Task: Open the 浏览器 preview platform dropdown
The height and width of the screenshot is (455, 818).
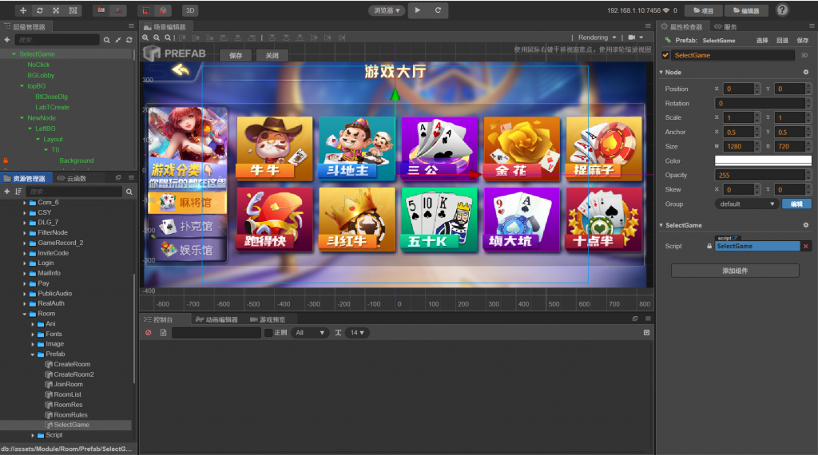Action: click(x=387, y=10)
